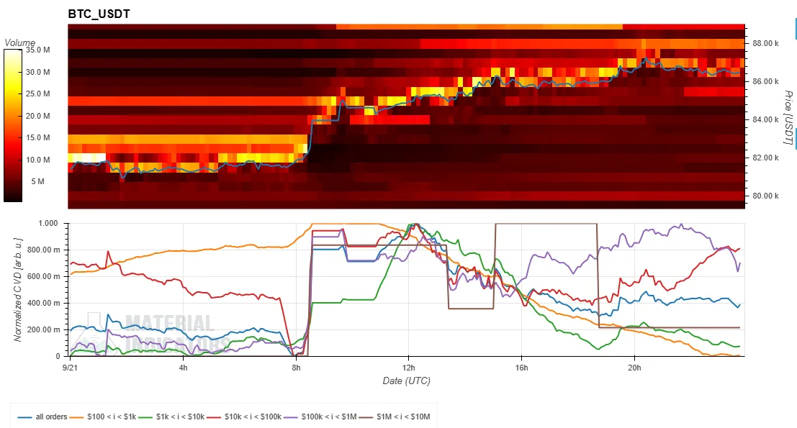Screen dimensions: 797x428
Task: Select the 80.00 k price tick
Action: [765, 196]
